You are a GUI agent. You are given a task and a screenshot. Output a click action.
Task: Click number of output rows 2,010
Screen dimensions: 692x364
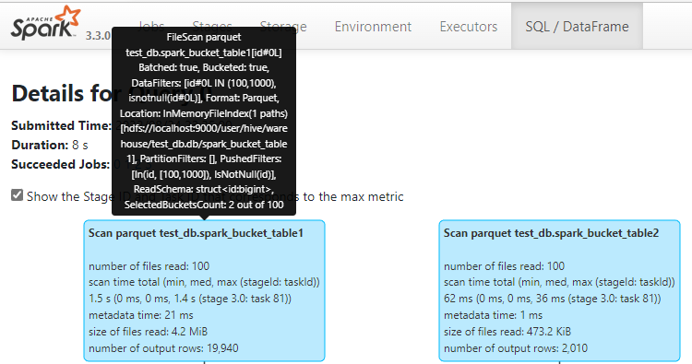[516, 348]
